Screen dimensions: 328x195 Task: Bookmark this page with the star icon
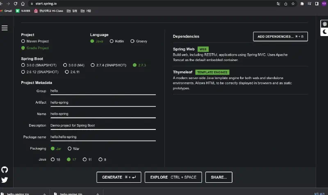(293, 3)
